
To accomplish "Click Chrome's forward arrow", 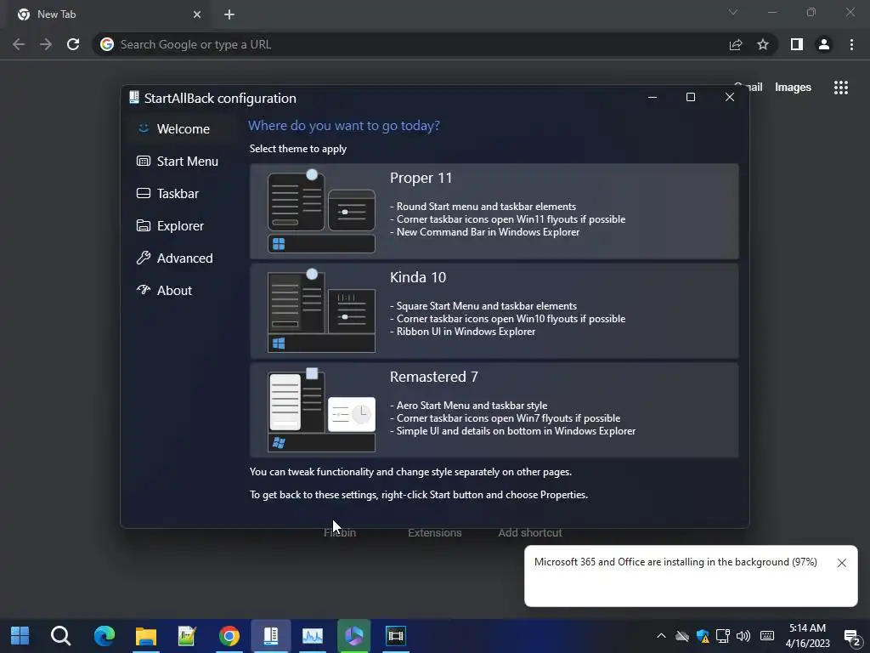I will [46, 44].
